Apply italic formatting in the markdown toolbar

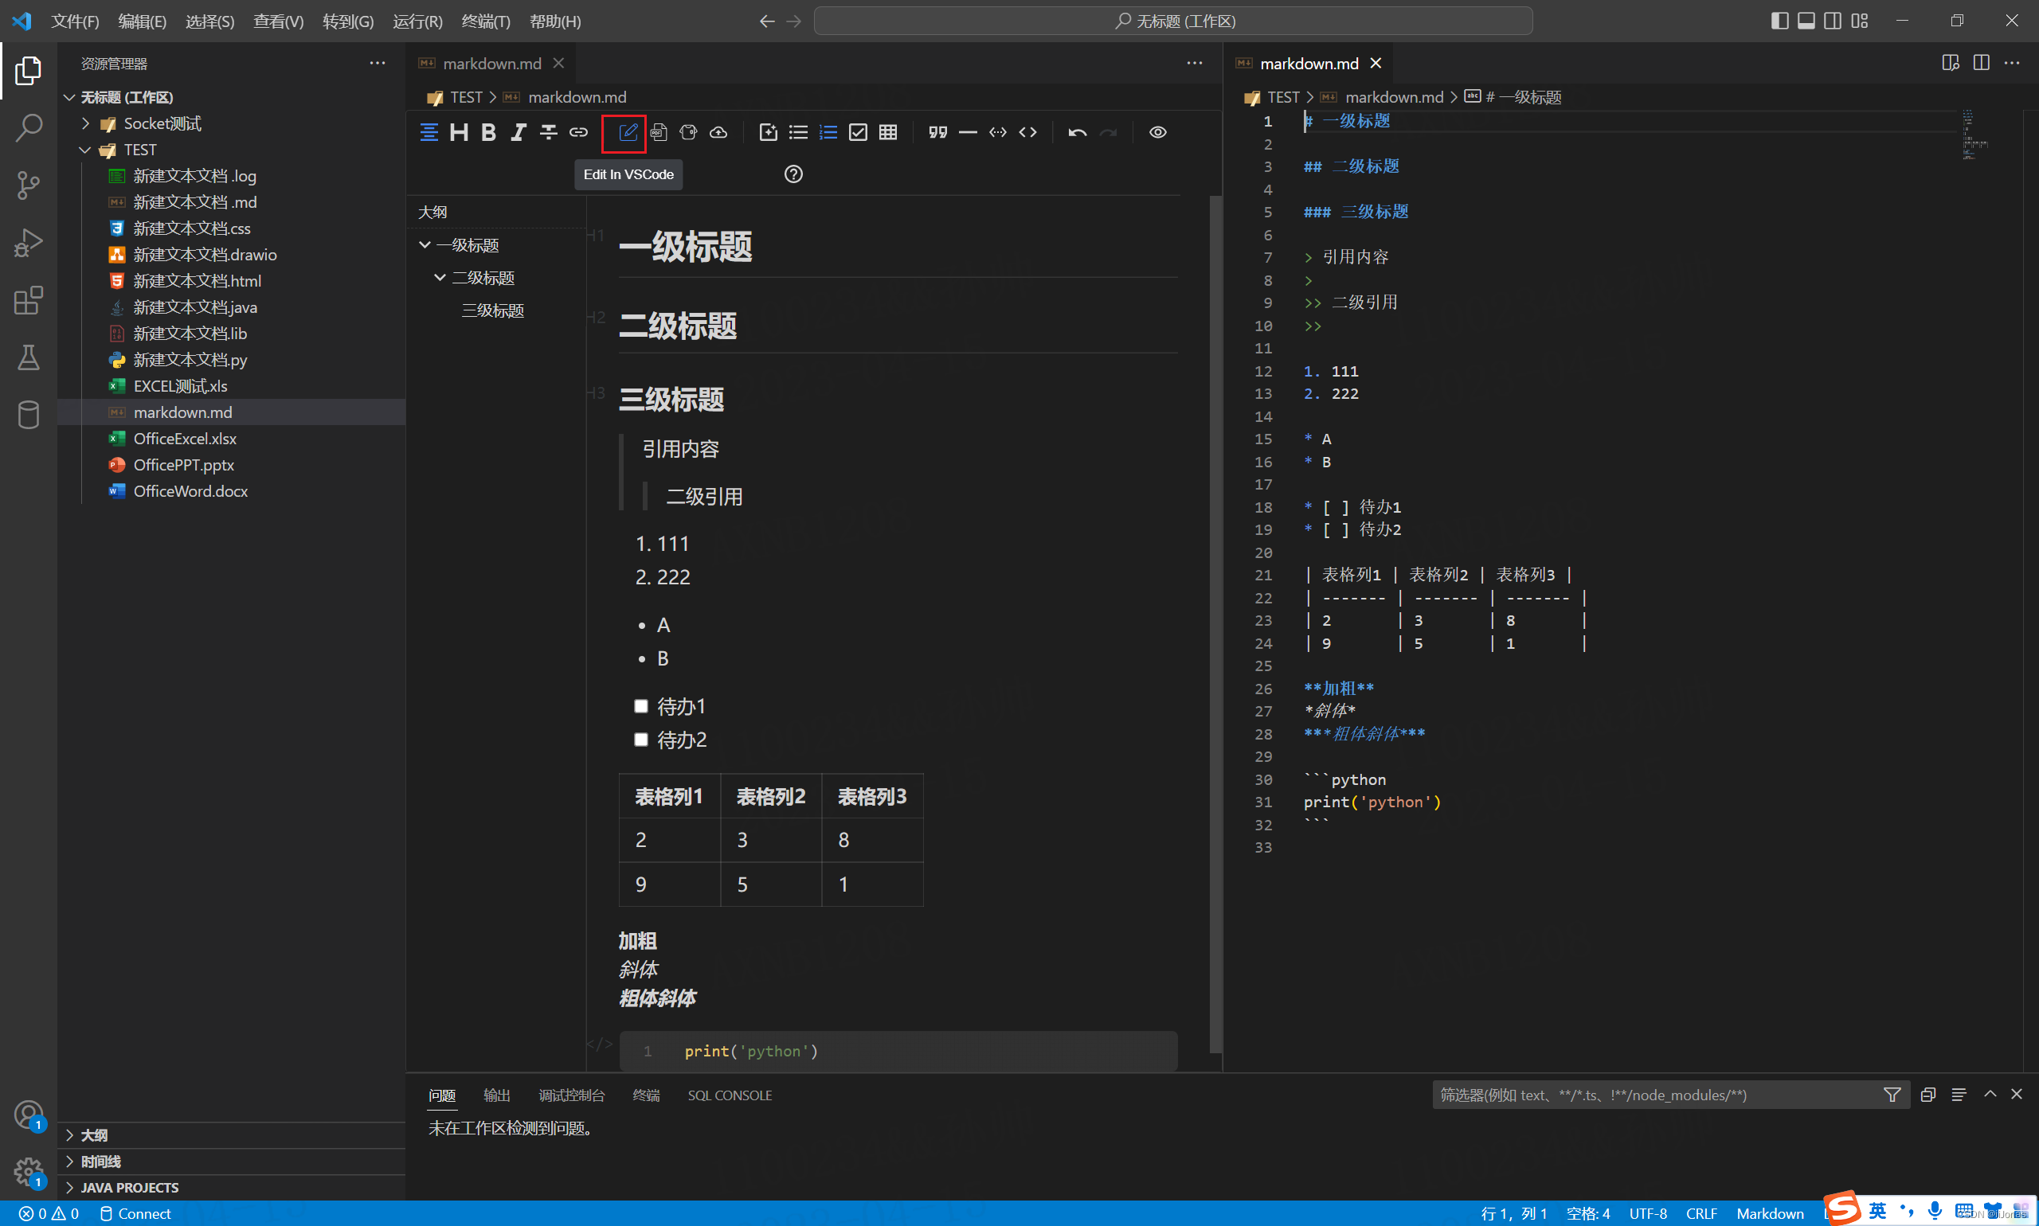[519, 132]
